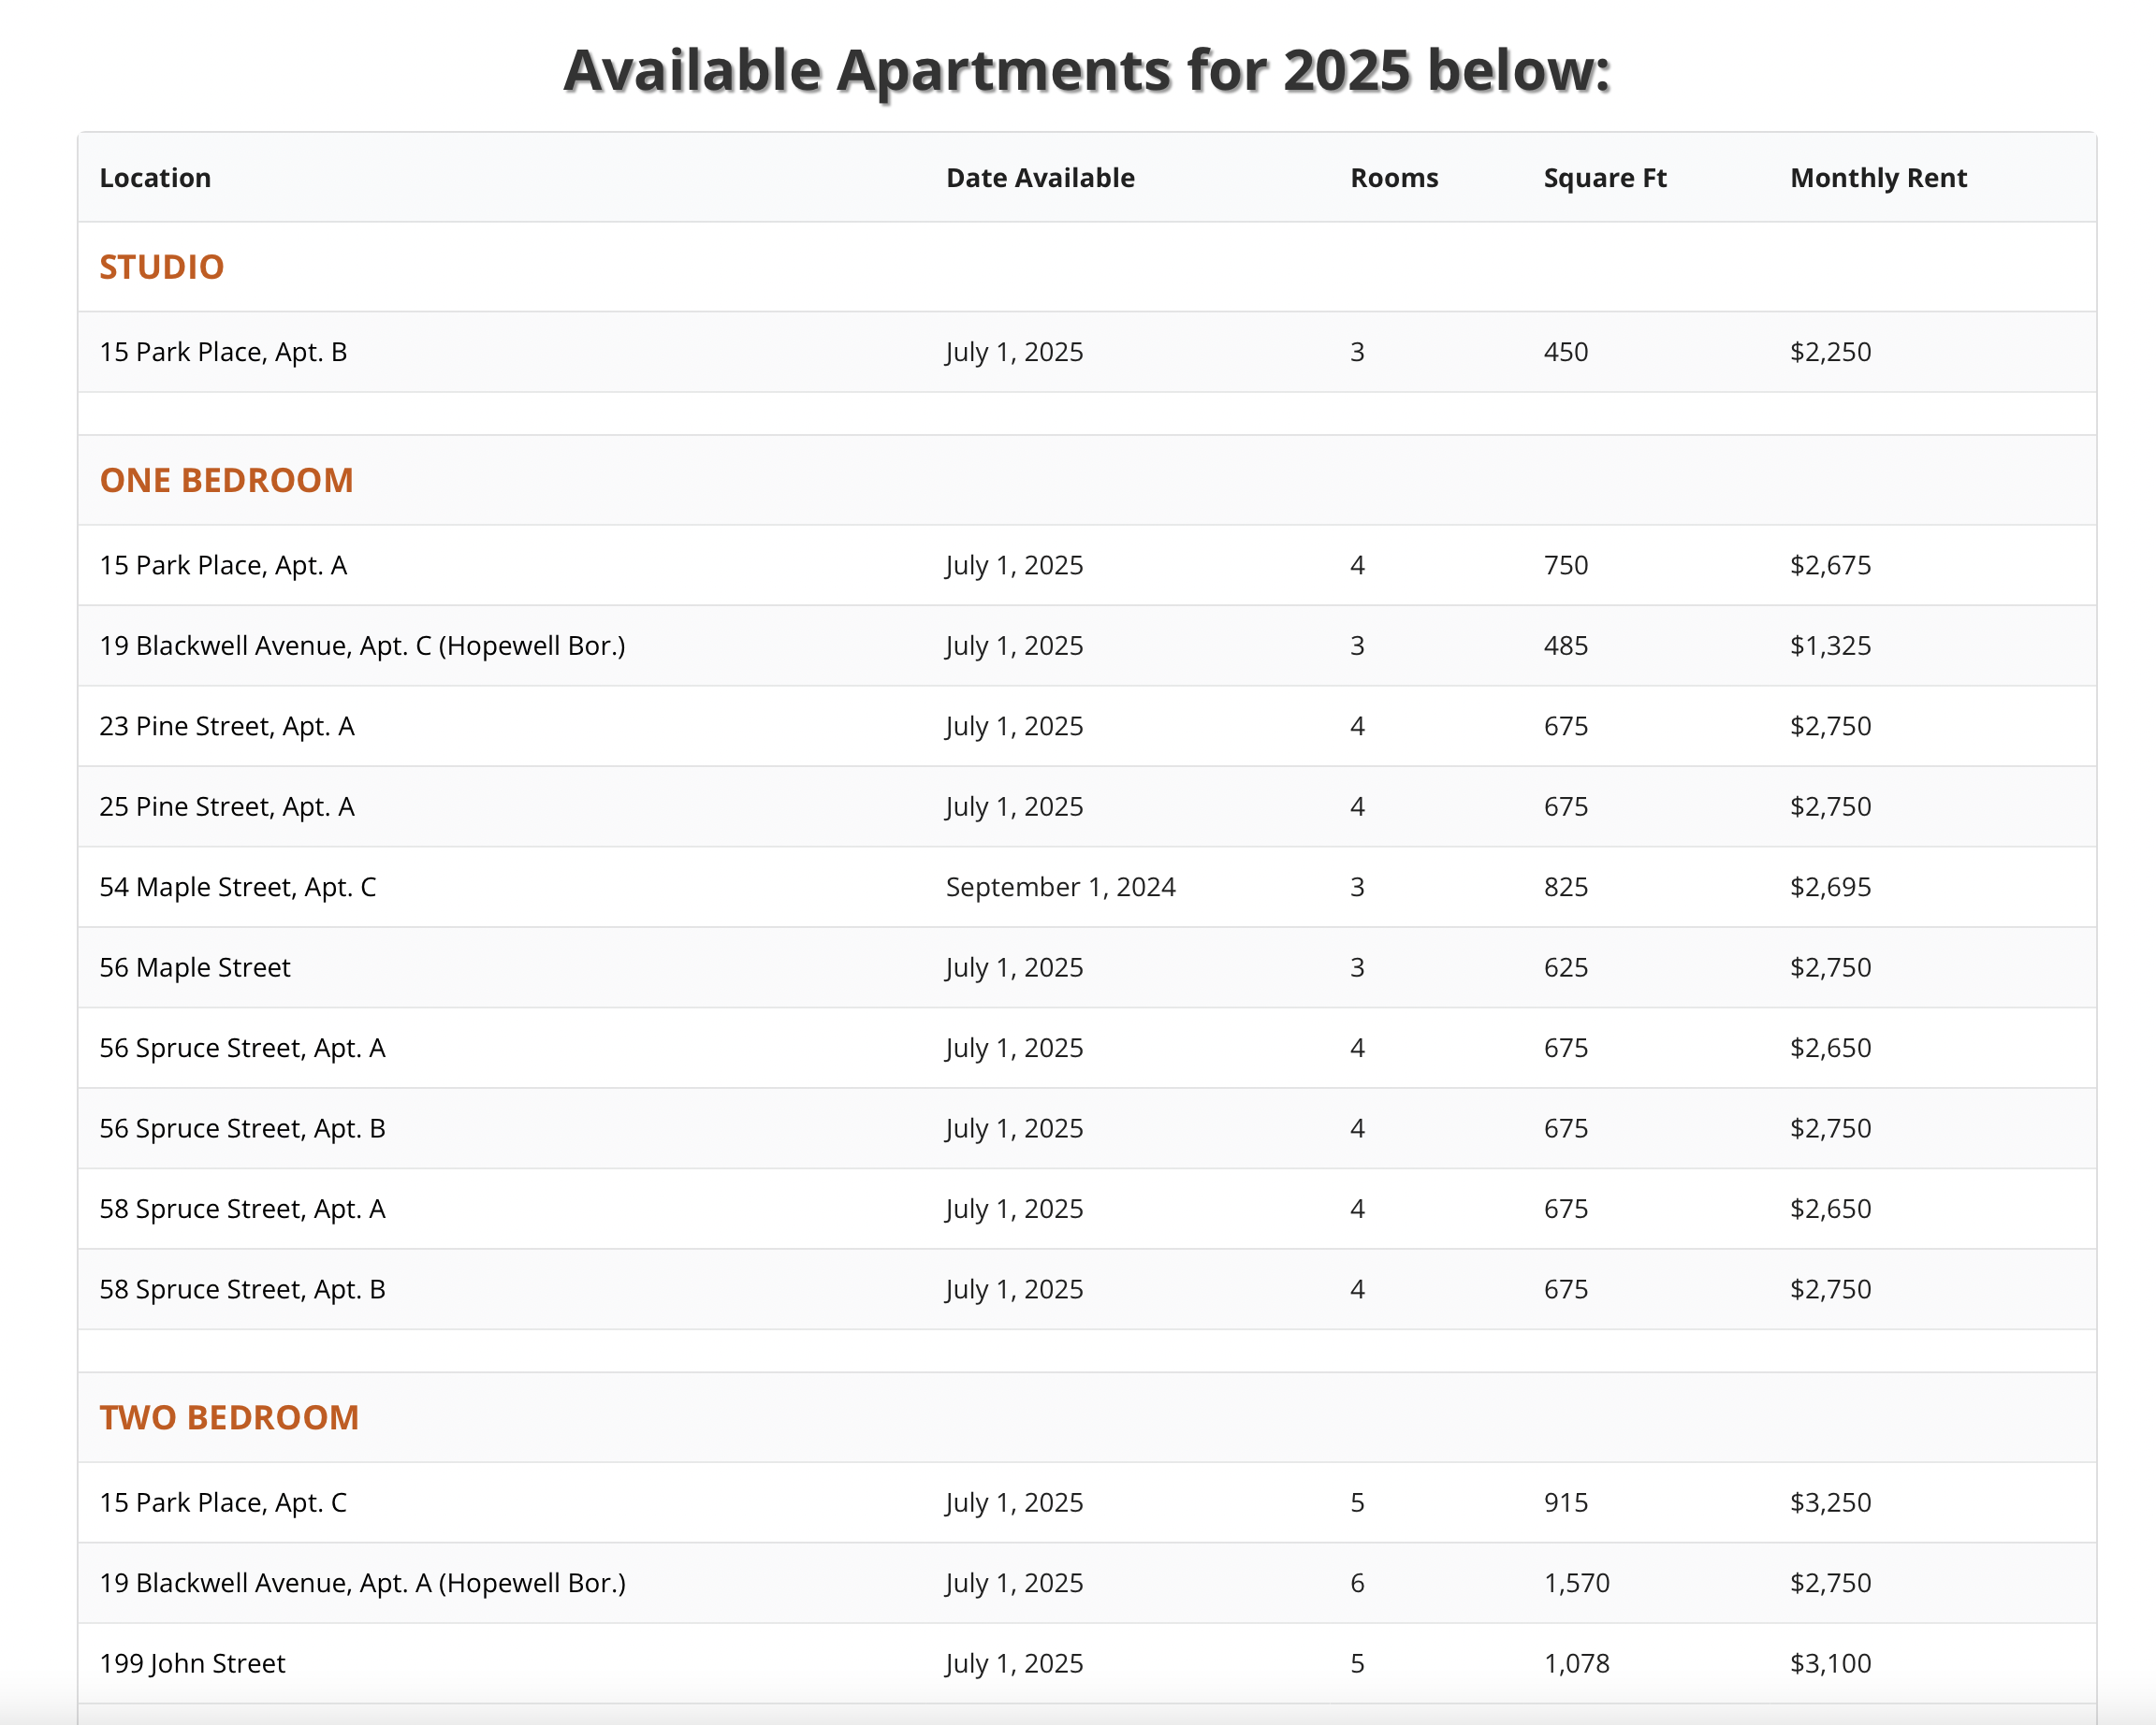Viewport: 2156px width, 1725px height.
Task: Click the $3,250 rent for Apt. C
Action: pyautogui.click(x=1830, y=1502)
